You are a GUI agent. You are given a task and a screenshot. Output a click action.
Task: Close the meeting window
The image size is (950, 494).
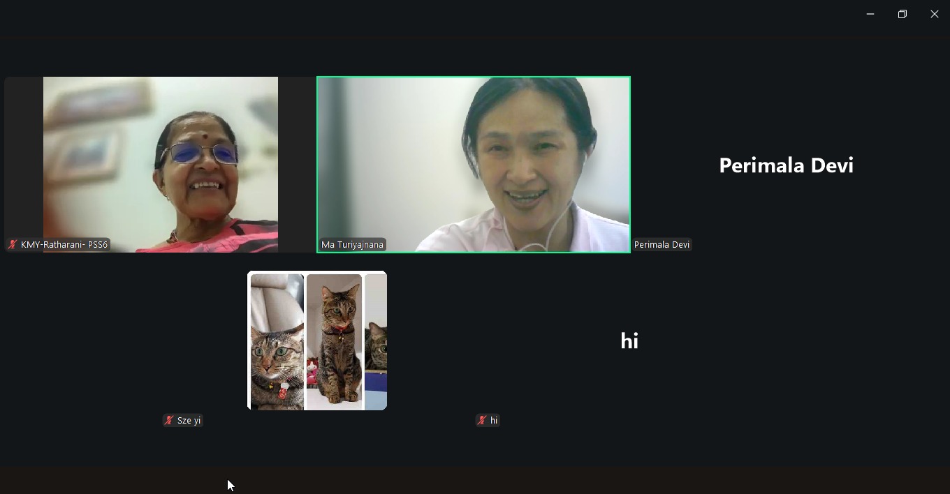(x=935, y=14)
